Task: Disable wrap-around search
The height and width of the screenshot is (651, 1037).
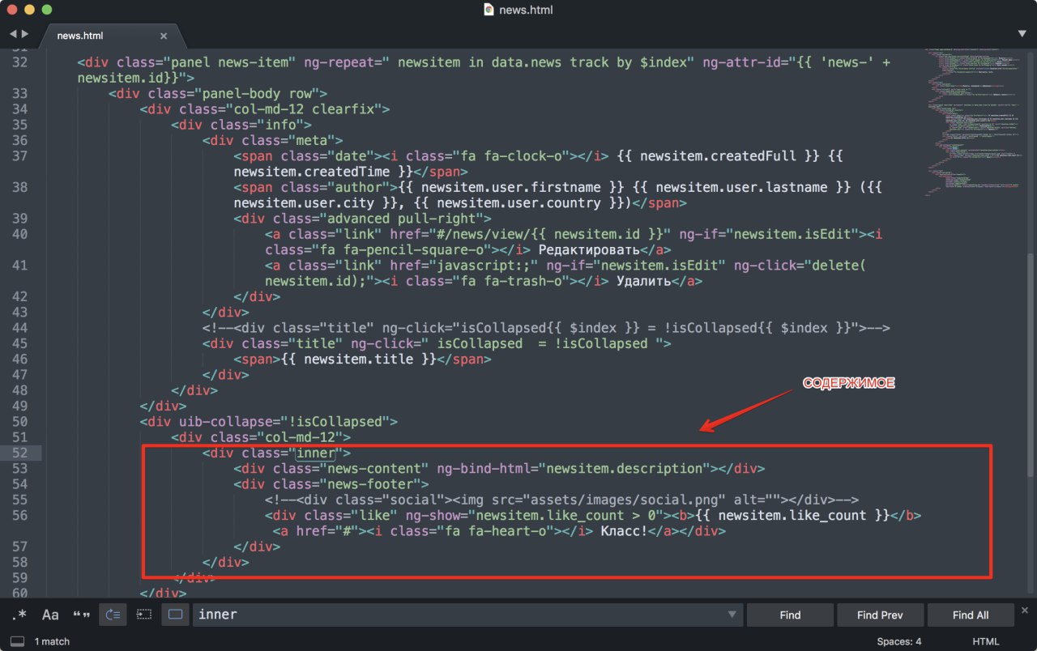Action: tap(113, 615)
